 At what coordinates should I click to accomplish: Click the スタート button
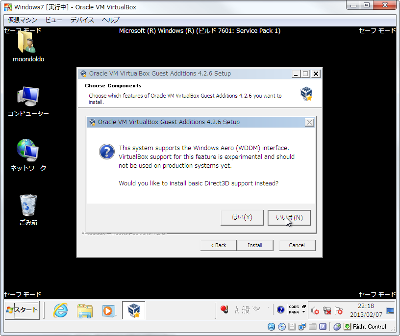point(22,310)
